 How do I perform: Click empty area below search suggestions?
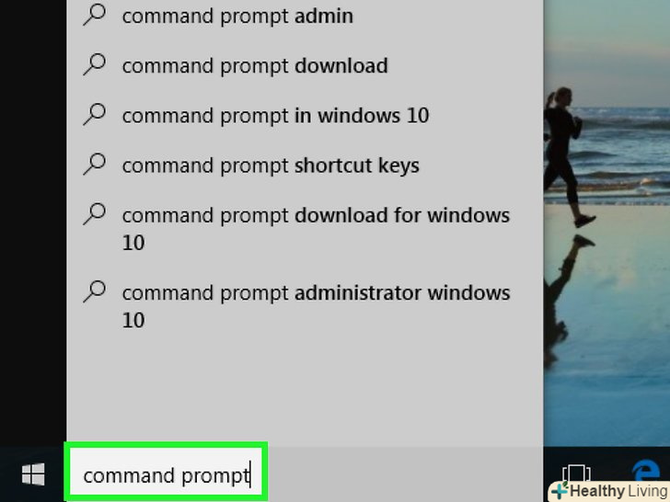(x=305, y=394)
